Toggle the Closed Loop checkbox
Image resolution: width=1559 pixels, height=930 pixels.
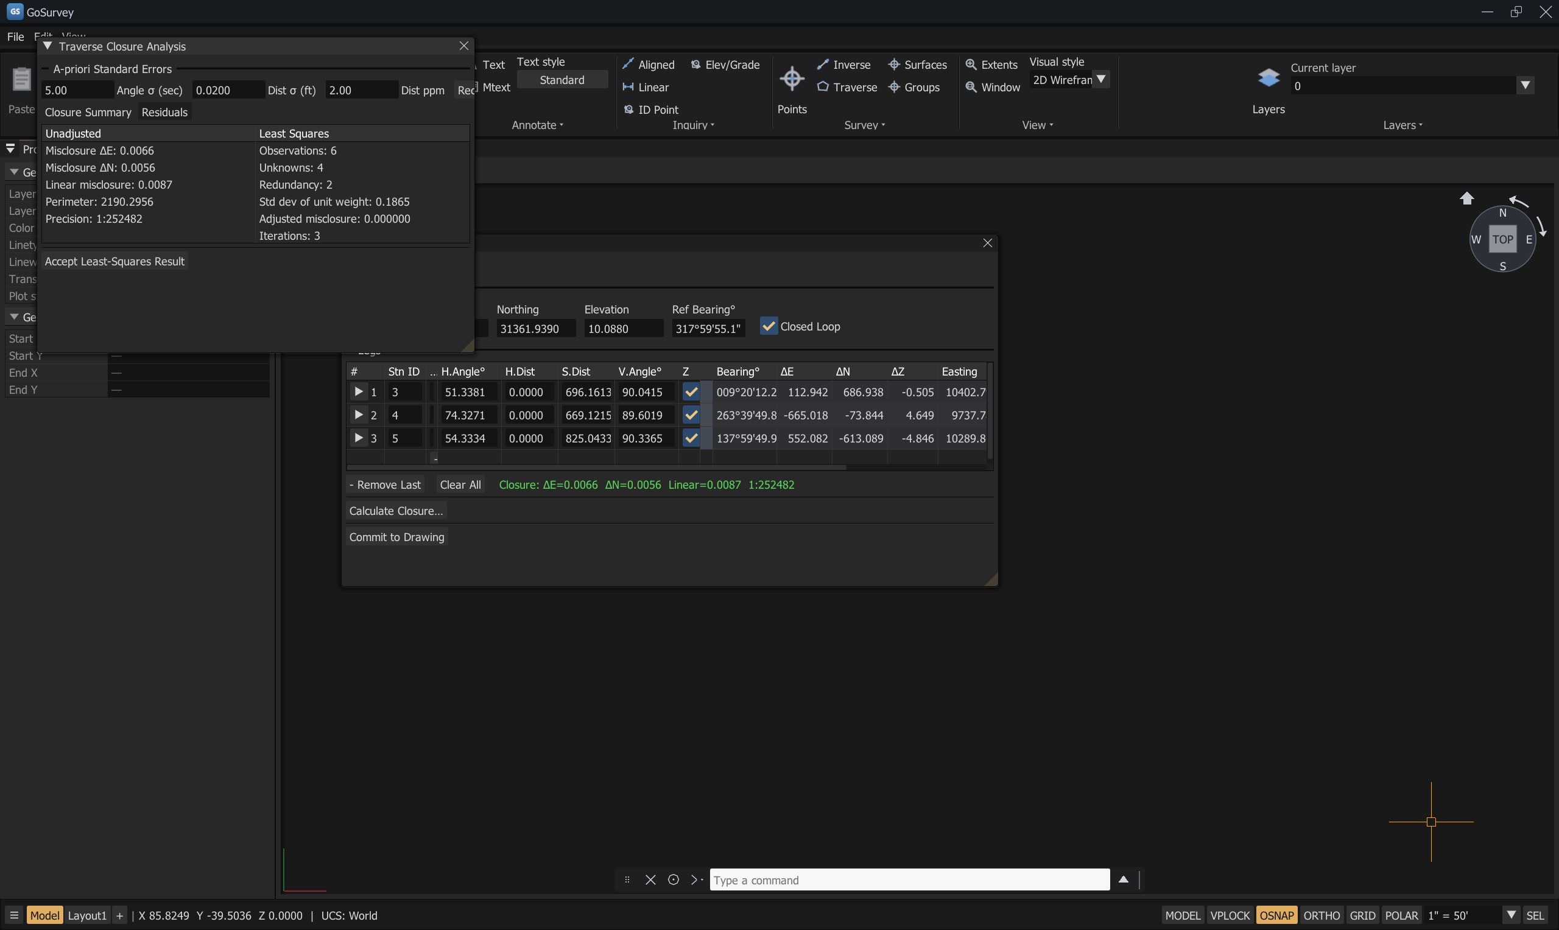tap(768, 326)
